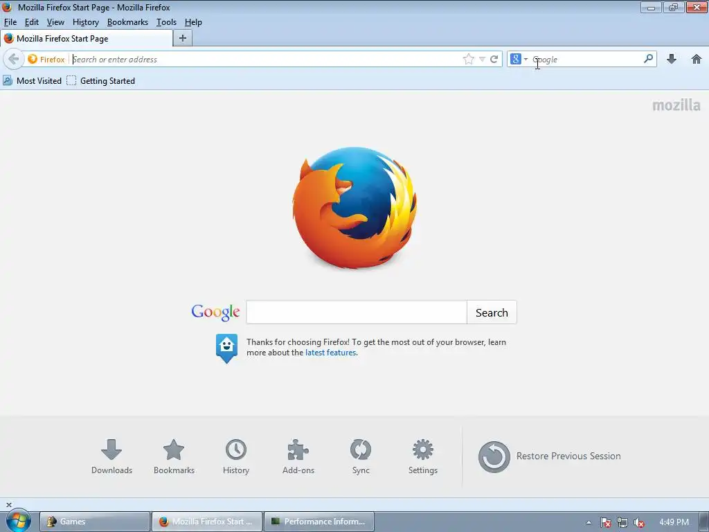The height and width of the screenshot is (532, 709).
Task: Open Action Center flag icon in tray
Action: tap(605, 522)
